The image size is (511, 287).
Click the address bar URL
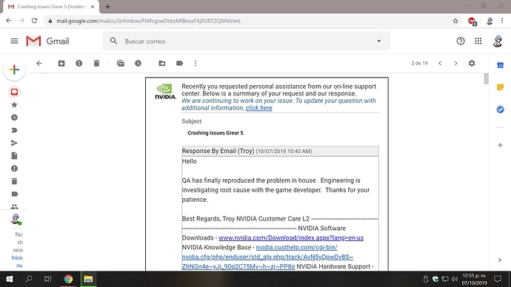pyautogui.click(x=149, y=21)
